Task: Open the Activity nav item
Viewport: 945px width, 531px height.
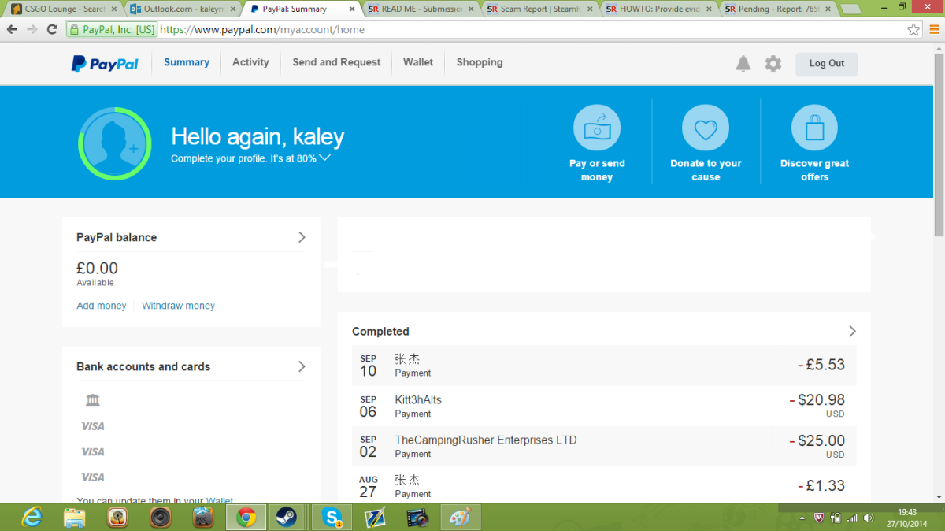Action: coord(250,62)
